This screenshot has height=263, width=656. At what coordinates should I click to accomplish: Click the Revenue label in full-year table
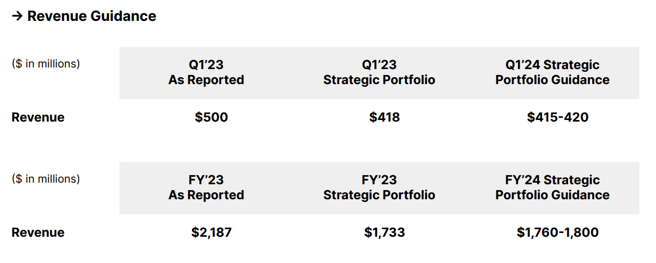click(x=38, y=232)
